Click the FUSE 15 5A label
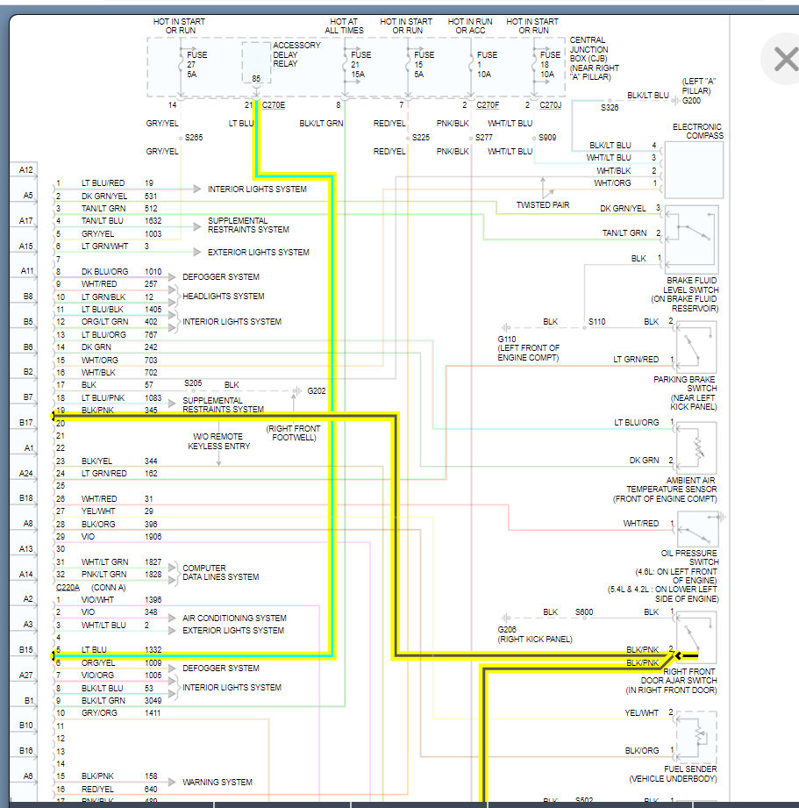Viewport: 799px width, 808px height. [424, 64]
